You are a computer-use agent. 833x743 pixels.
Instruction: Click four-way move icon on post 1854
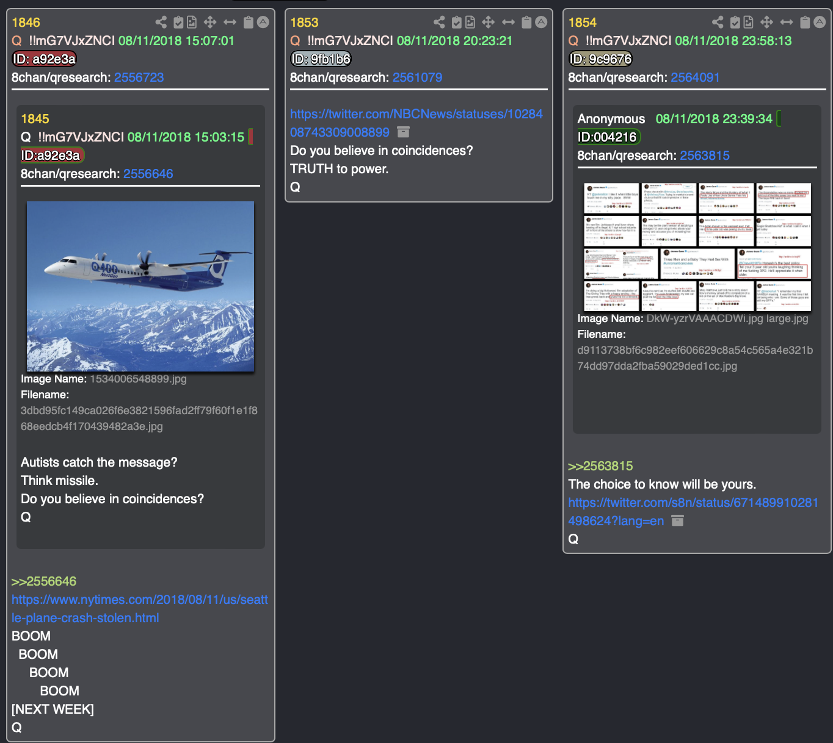pos(767,23)
